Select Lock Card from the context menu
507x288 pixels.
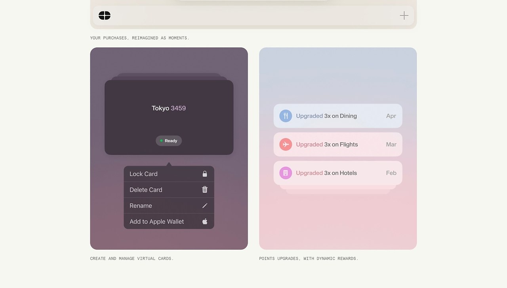coord(169,174)
